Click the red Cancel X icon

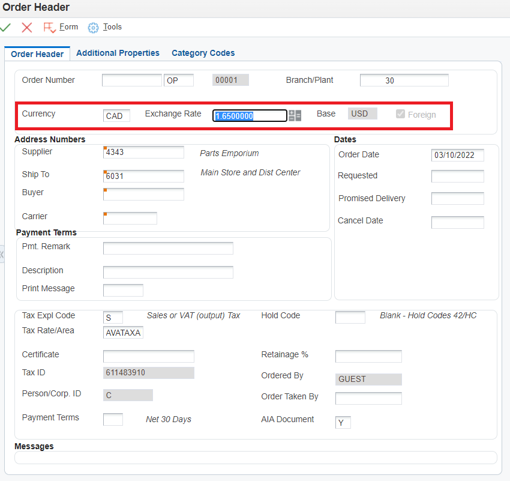(x=27, y=28)
